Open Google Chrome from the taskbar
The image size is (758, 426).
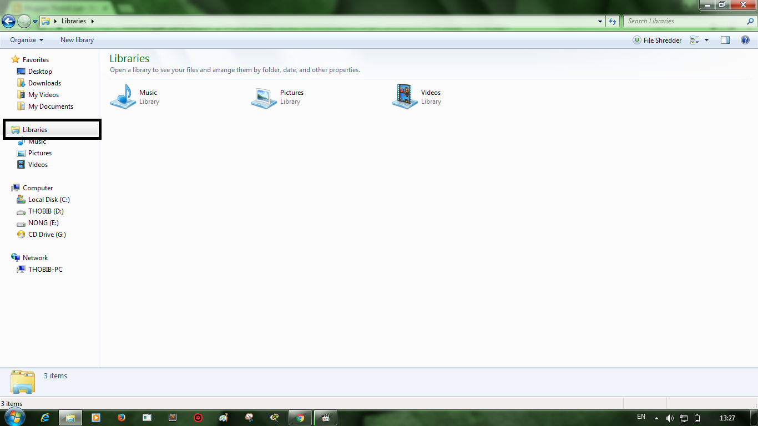300,417
